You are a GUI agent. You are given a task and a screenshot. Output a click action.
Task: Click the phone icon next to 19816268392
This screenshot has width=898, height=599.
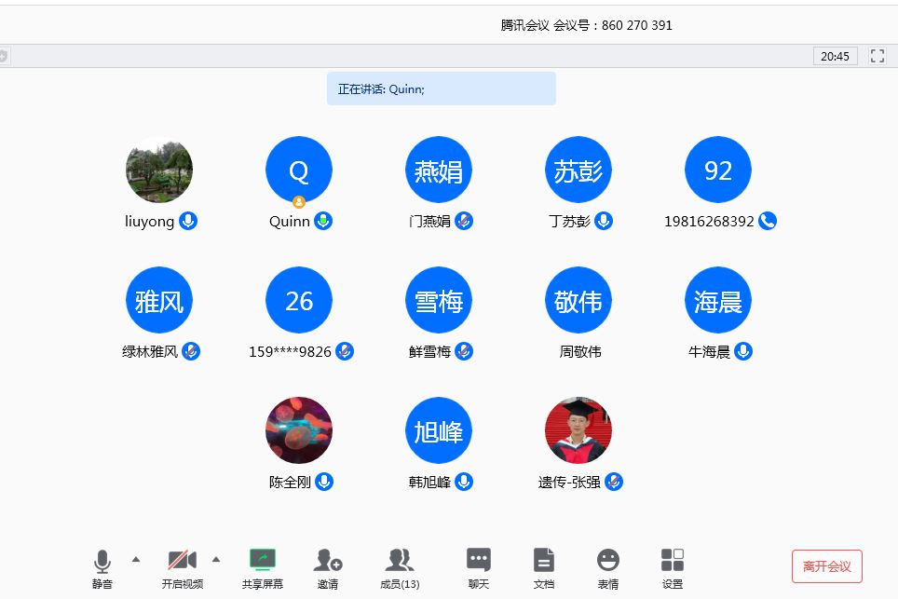coord(768,221)
